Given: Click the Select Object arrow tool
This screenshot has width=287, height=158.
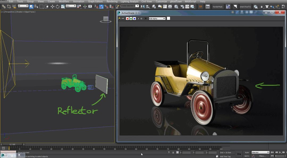Looking at the screenshot, I should coord(31,6).
